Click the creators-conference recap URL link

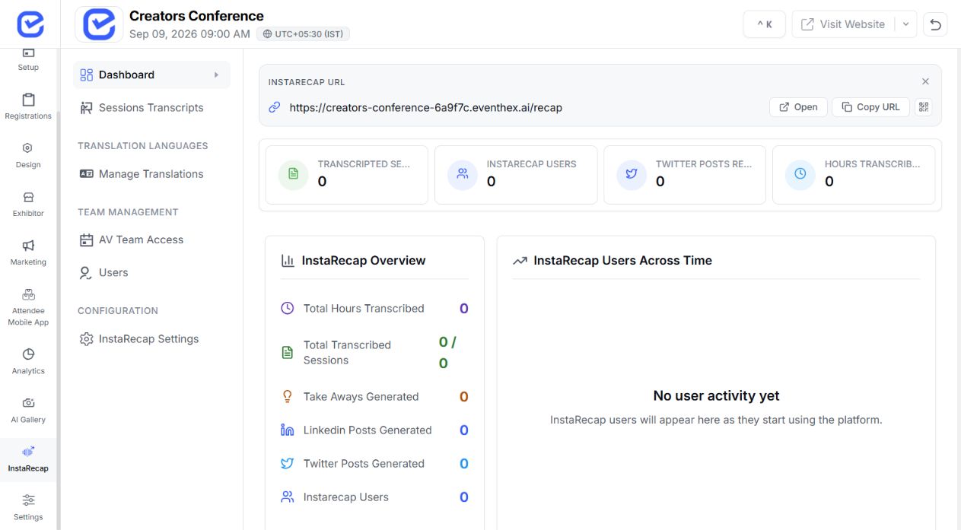(425, 107)
